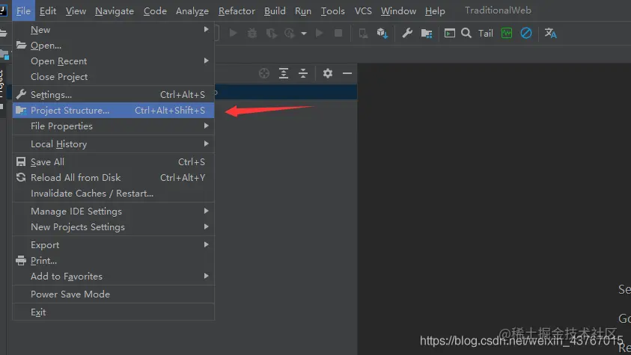
Task: Hide the Project panel with minus icon
Action: click(347, 73)
